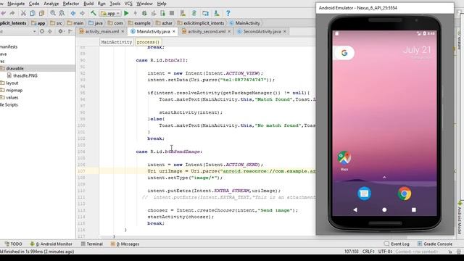Open the Event Log
The image size is (464, 261).
point(397,244)
